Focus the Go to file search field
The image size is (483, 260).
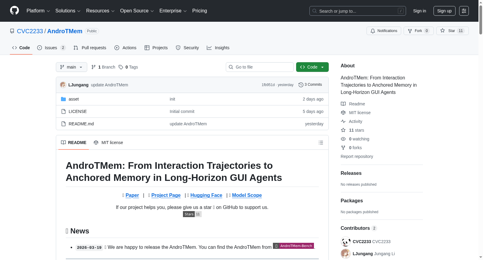point(260,67)
